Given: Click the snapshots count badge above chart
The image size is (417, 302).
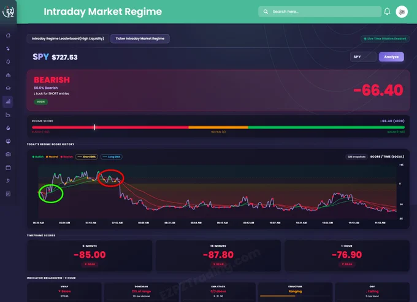Looking at the screenshot, I should click(356, 157).
